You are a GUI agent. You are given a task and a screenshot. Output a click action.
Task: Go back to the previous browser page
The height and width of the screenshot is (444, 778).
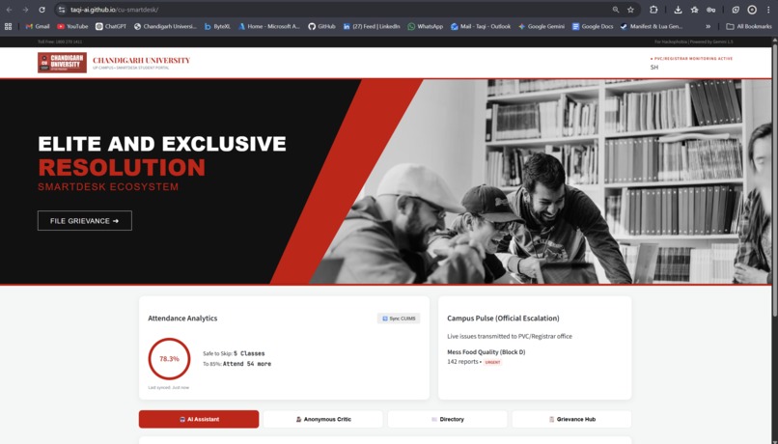[10, 10]
